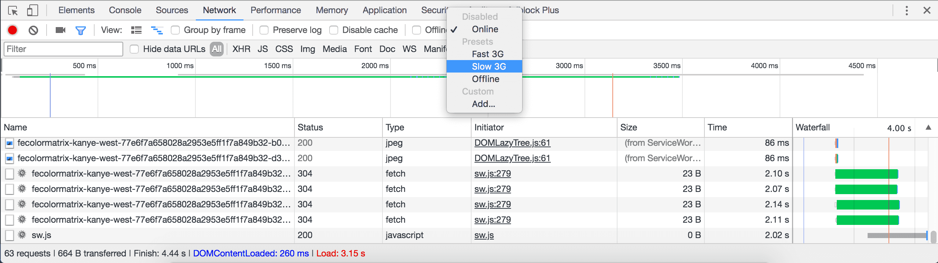This screenshot has width=938, height=263.
Task: Click the orange load marker in waterfall column
Action: coord(888,190)
